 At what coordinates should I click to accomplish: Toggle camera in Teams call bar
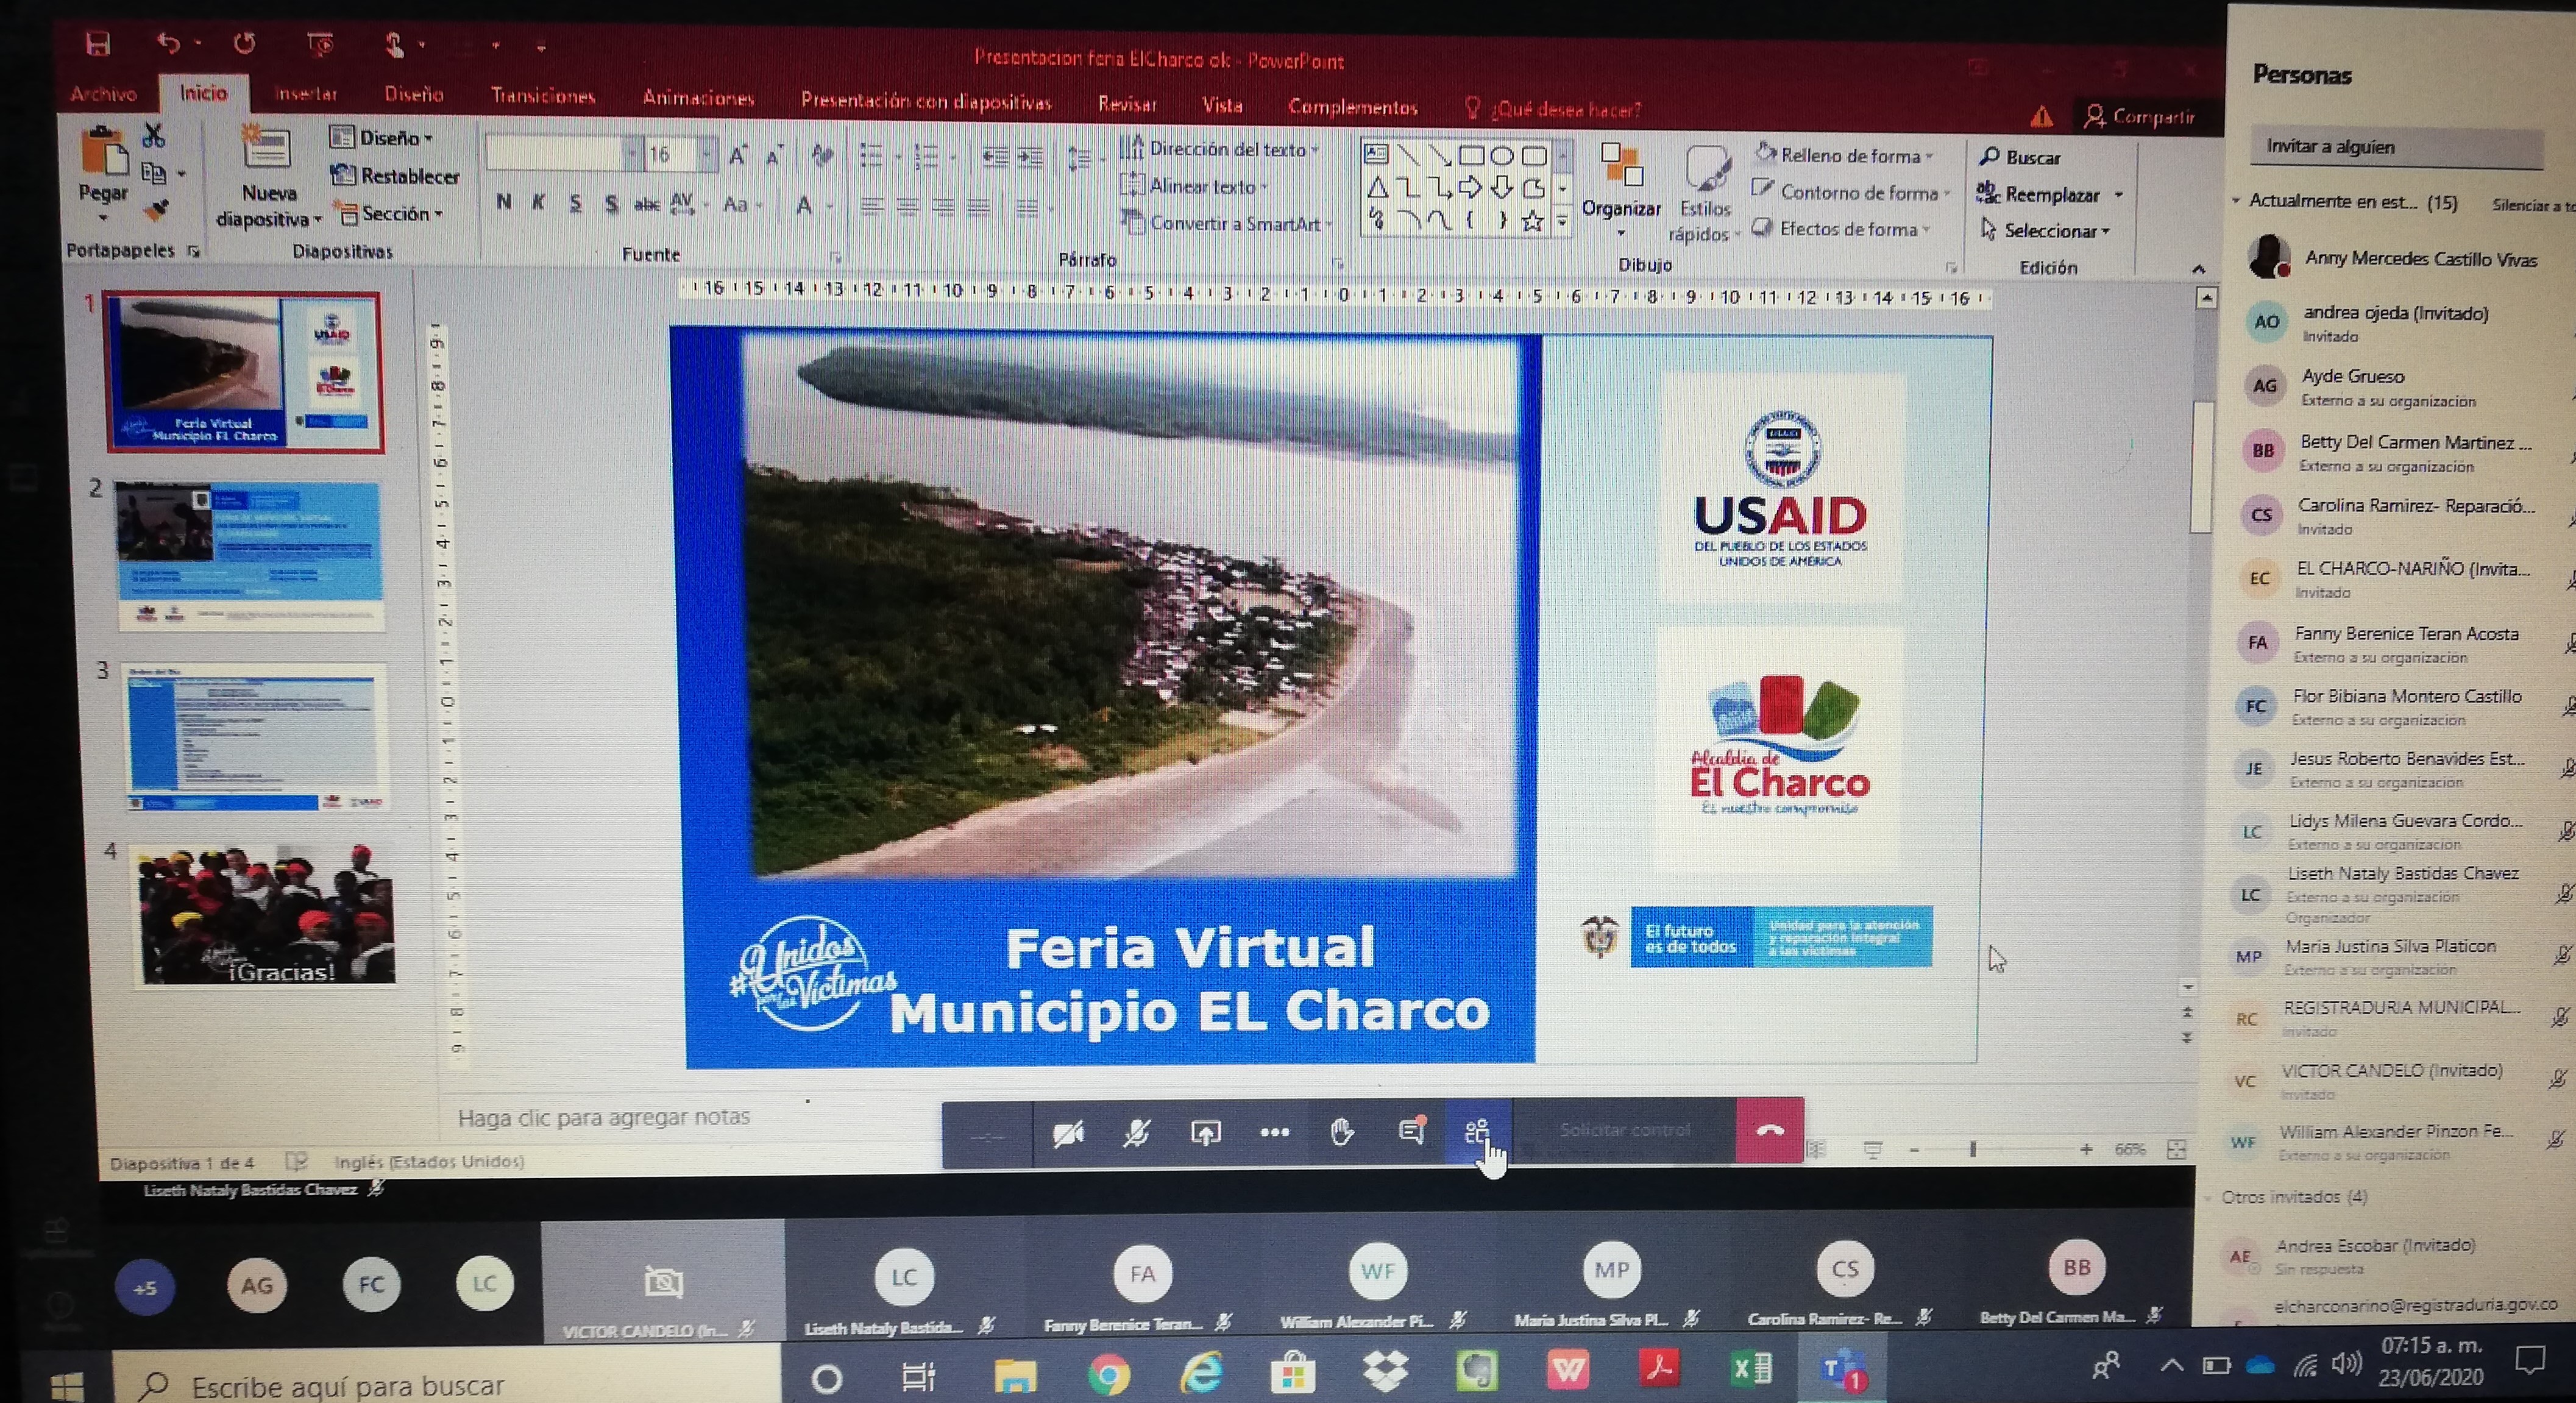1068,1133
